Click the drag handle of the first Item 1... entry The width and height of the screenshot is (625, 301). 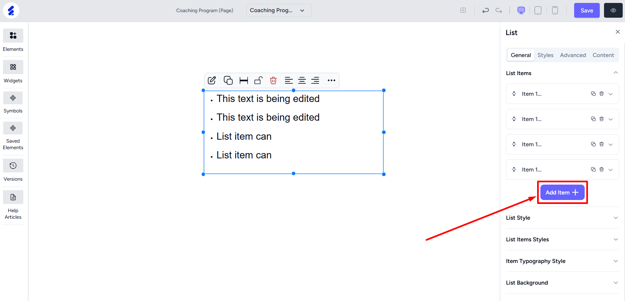tap(514, 94)
